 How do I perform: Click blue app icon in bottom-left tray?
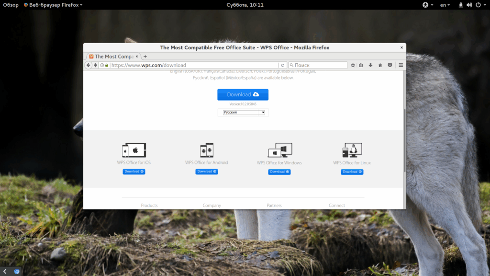(x=17, y=271)
